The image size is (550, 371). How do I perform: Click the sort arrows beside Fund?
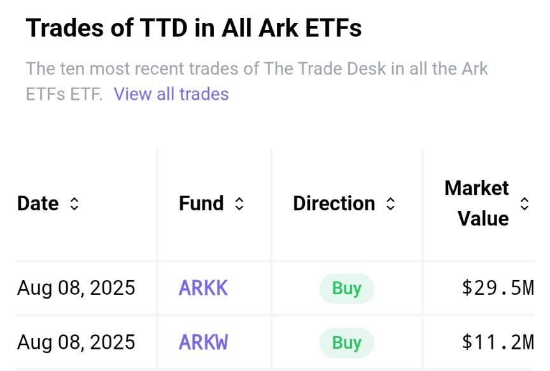239,204
